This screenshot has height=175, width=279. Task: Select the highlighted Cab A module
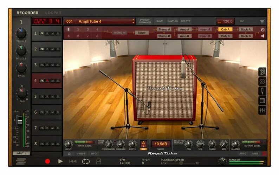pos(225,29)
